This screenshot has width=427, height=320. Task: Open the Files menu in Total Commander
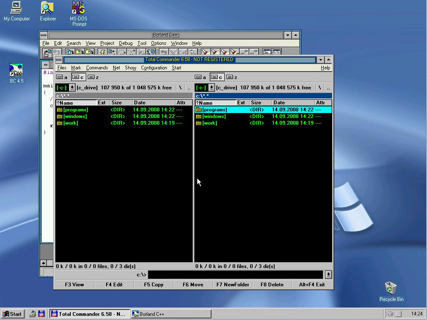tap(62, 68)
